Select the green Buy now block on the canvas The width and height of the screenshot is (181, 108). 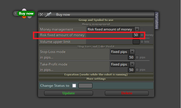point(26,13)
